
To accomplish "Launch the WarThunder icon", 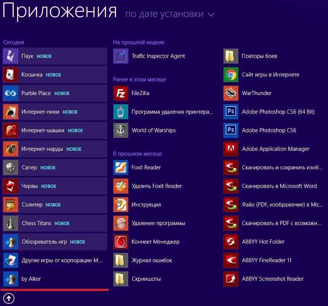I will (x=231, y=93).
